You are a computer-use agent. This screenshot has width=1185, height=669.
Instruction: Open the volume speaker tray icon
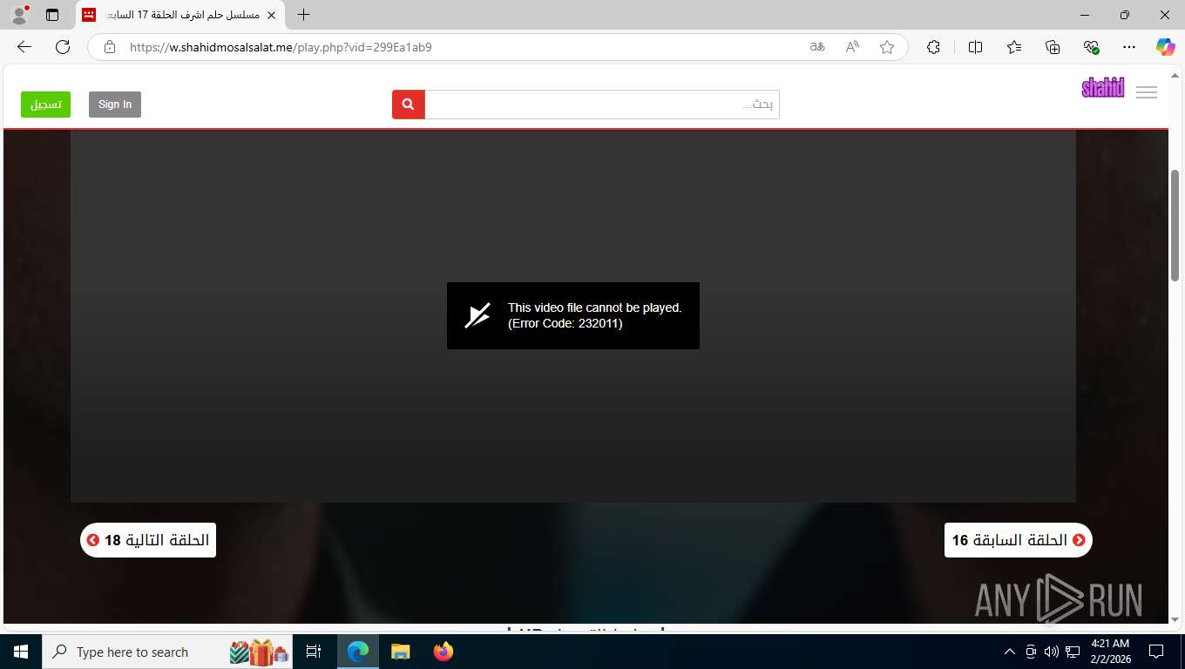pyautogui.click(x=1052, y=652)
